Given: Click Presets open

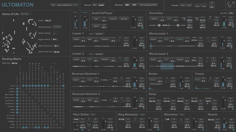Looking at the screenshot, I should pos(189,5).
